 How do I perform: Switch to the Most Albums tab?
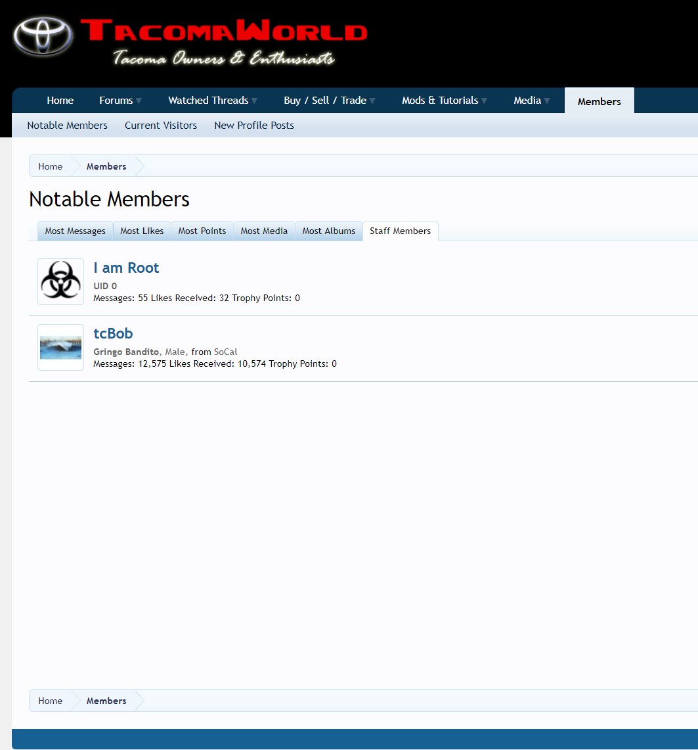[x=329, y=231]
